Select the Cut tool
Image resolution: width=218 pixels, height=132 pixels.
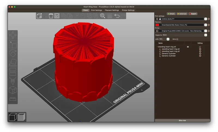[13, 72]
